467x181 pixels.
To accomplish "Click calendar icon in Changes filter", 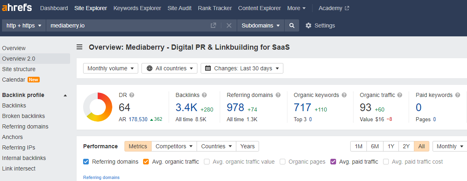I will click(208, 68).
